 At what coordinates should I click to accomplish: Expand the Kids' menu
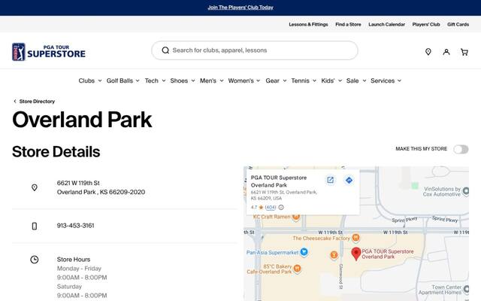(x=331, y=81)
